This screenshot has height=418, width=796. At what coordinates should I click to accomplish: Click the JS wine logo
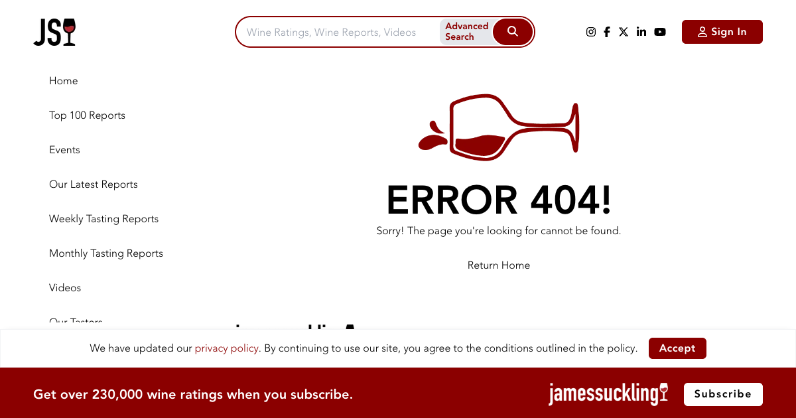click(54, 31)
